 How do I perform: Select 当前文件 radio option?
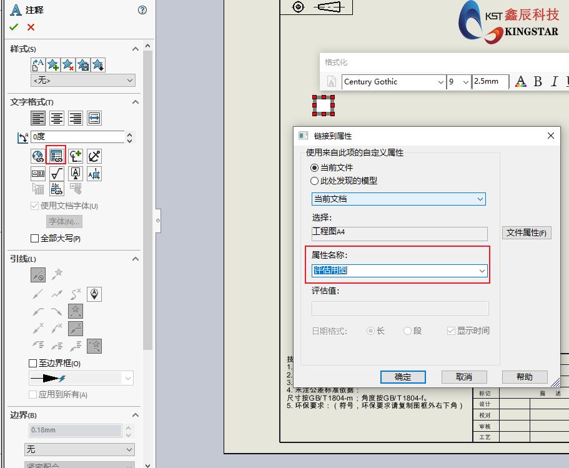pyautogui.click(x=332, y=167)
